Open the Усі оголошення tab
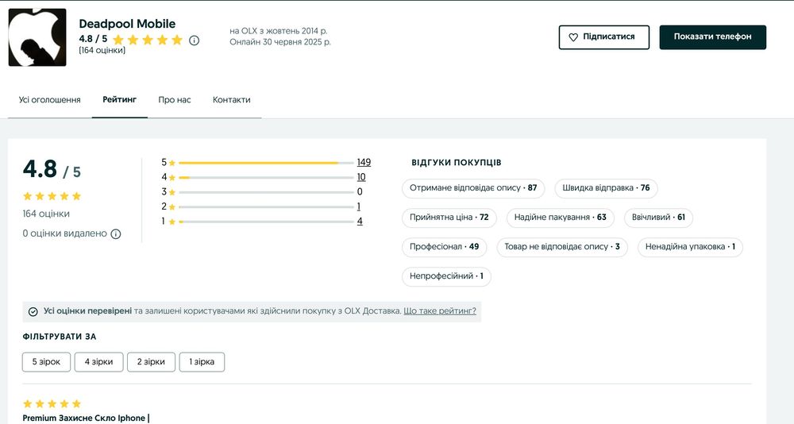Image resolution: width=794 pixels, height=424 pixels. click(x=50, y=100)
